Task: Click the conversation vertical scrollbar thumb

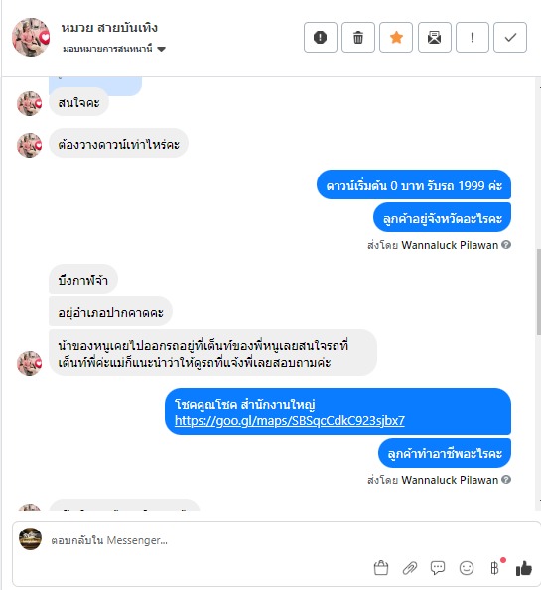Action: pyautogui.click(x=539, y=292)
